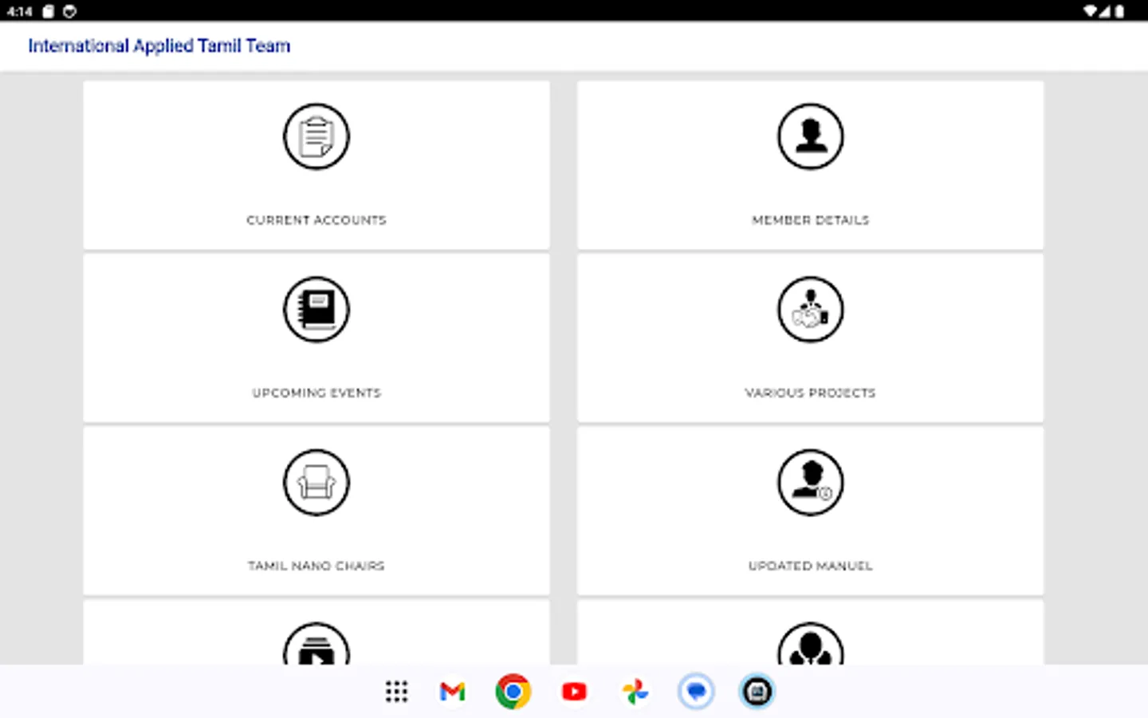Screen dimensions: 1148x718
Task: Open Google Photos from the taskbar
Action: 635,692
